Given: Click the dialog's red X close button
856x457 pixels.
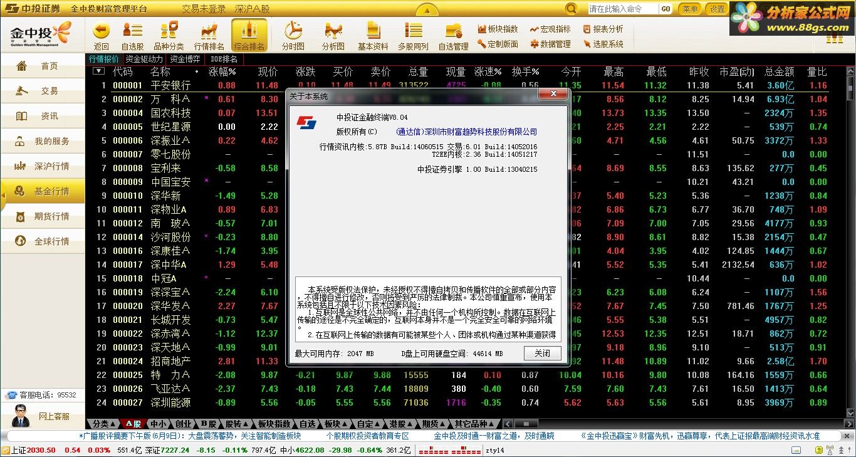Looking at the screenshot, I should [x=553, y=94].
